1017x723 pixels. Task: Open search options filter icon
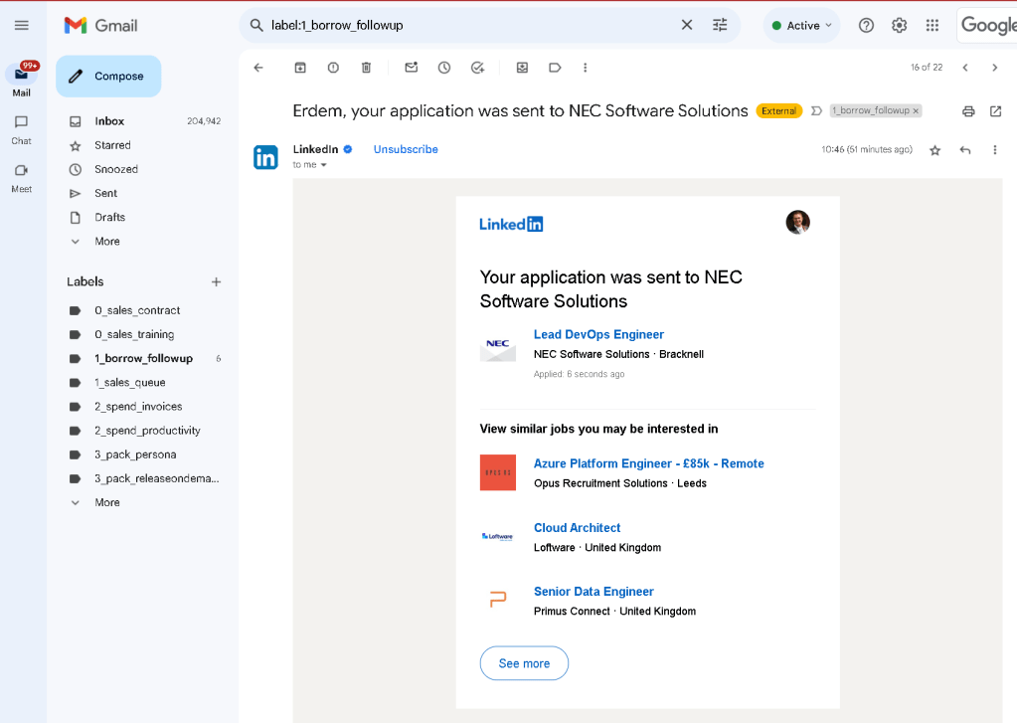[720, 25]
